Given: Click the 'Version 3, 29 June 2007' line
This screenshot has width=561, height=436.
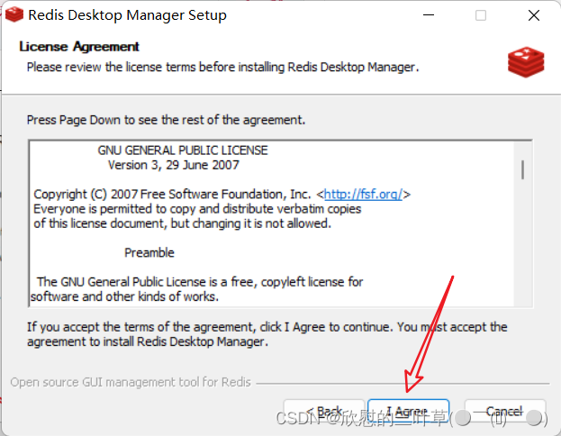Looking at the screenshot, I should tap(174, 165).
